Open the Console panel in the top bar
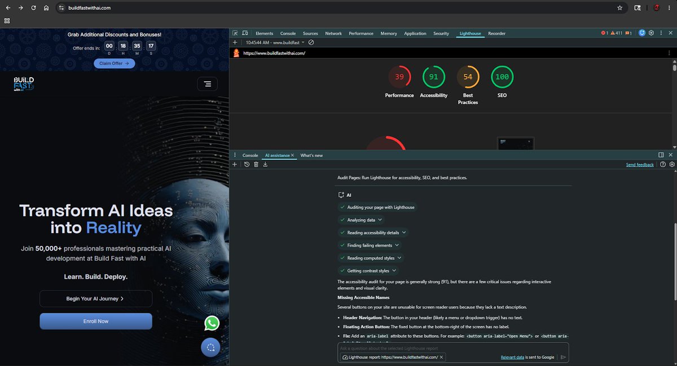 pyautogui.click(x=288, y=33)
